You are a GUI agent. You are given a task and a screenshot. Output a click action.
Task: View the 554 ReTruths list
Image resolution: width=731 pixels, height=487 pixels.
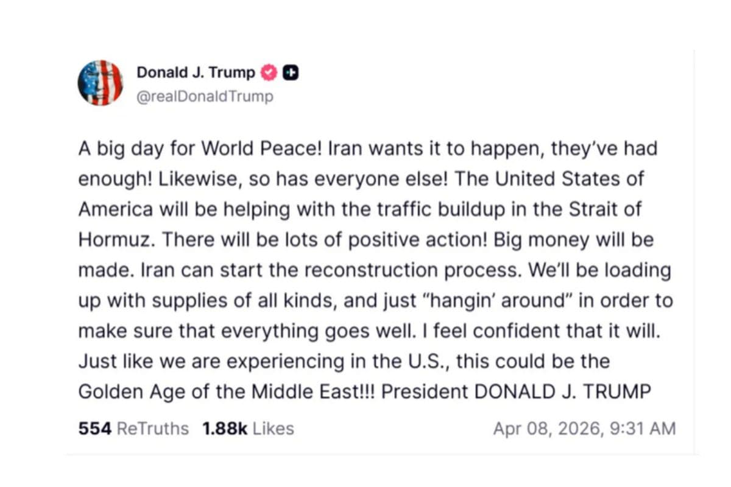(133, 429)
